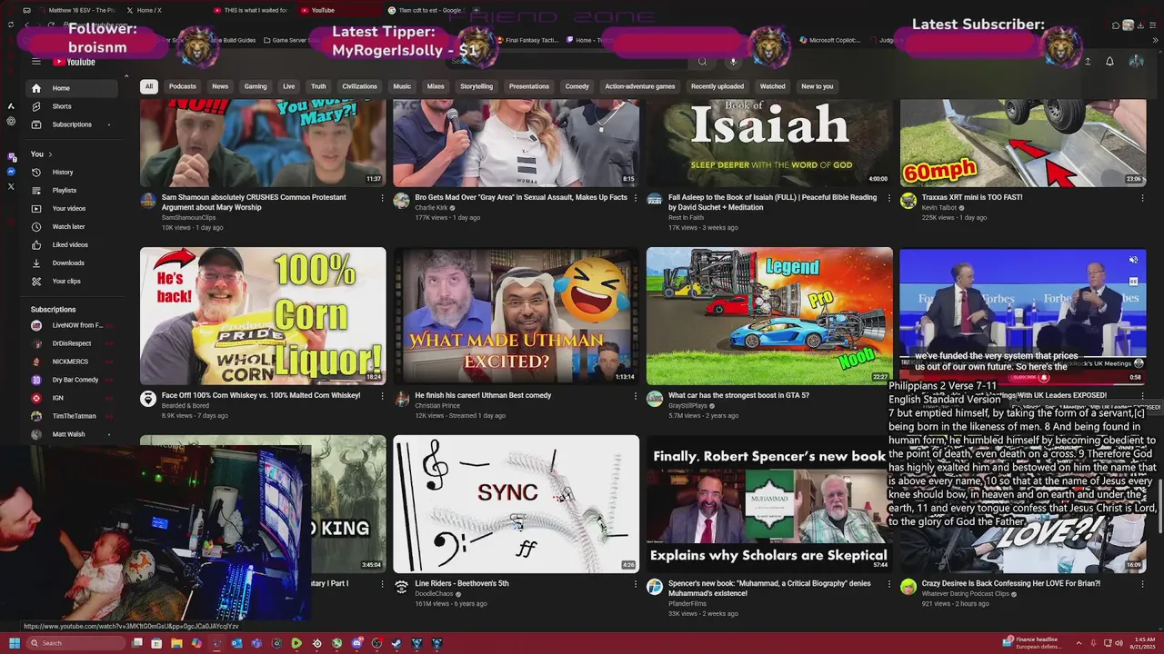The width and height of the screenshot is (1164, 654).
Task: Open options menu for Sam Shamoun video
Action: click(x=381, y=198)
